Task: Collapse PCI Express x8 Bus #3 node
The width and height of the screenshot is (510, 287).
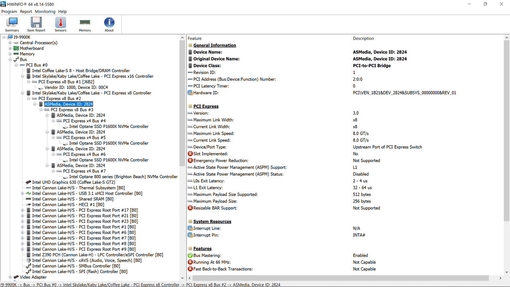Action: pyautogui.click(x=41, y=110)
